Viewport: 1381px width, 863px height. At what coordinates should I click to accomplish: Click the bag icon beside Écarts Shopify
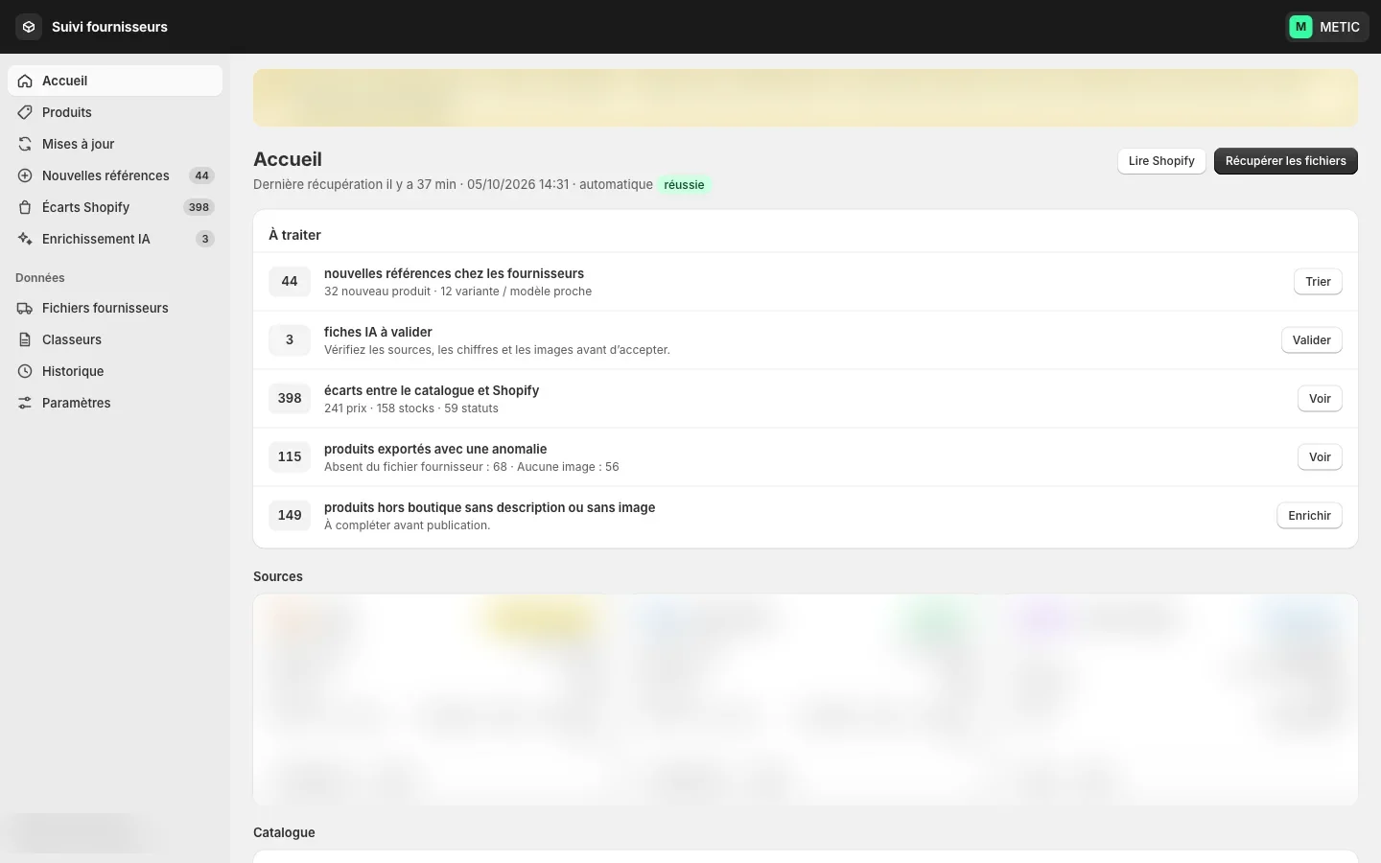[x=25, y=207]
